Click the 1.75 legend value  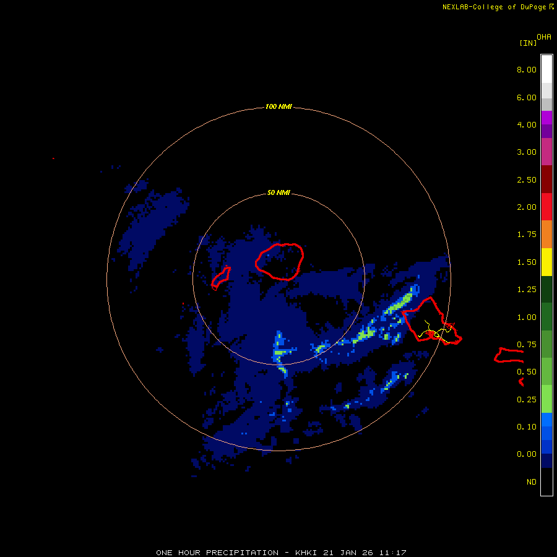[x=527, y=235]
